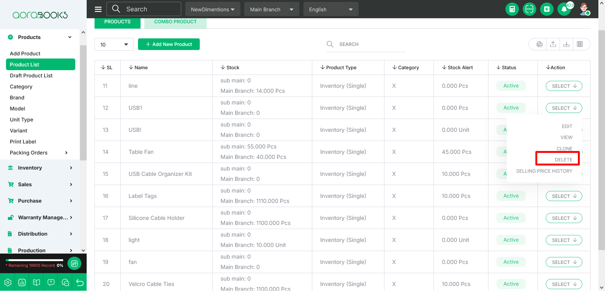Open notifications bell with 423 badge
The width and height of the screenshot is (605, 291).
pyautogui.click(x=564, y=9)
